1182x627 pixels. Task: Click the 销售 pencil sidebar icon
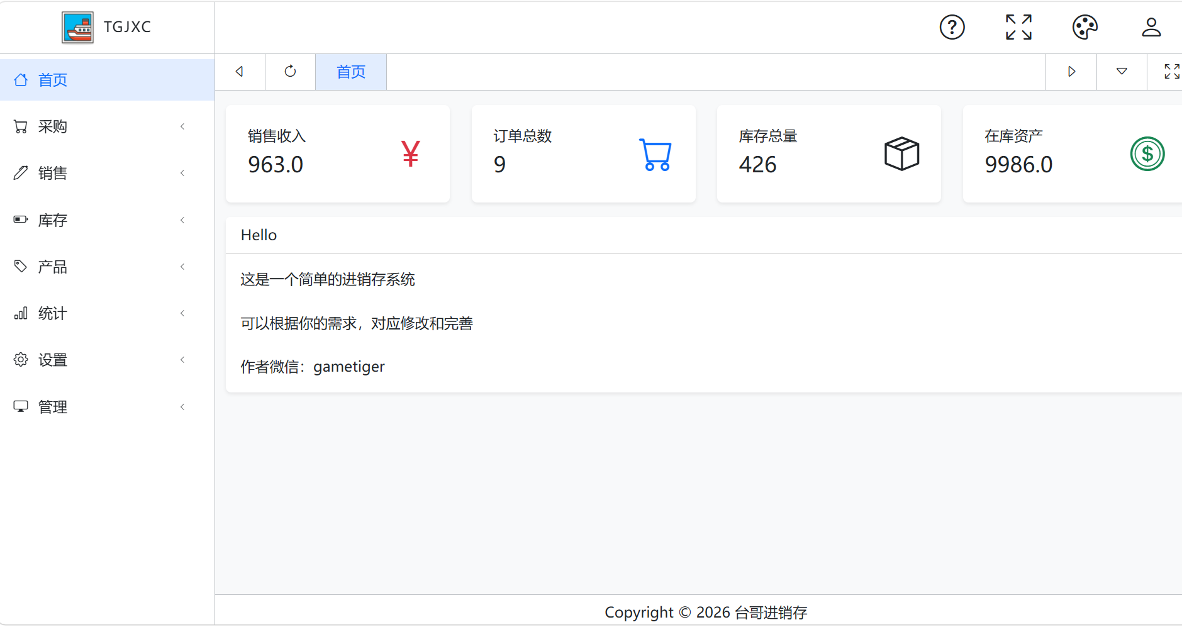[x=21, y=173]
